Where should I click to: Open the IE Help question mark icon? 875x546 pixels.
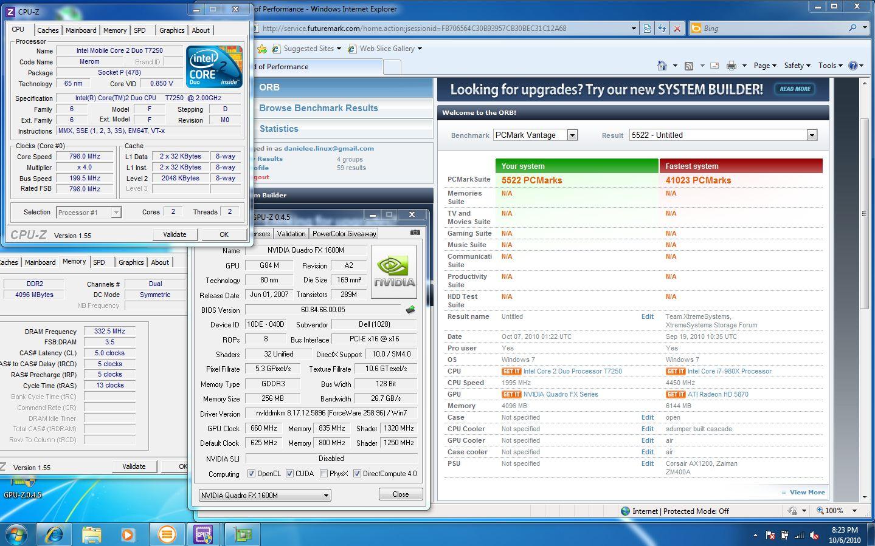(853, 66)
